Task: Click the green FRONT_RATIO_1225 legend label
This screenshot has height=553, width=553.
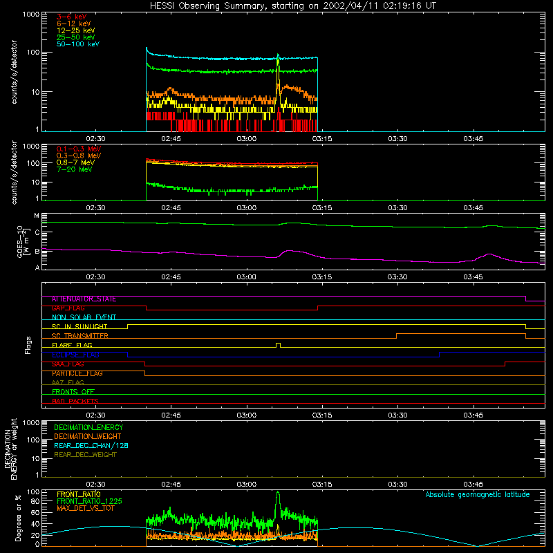Action: click(x=89, y=501)
